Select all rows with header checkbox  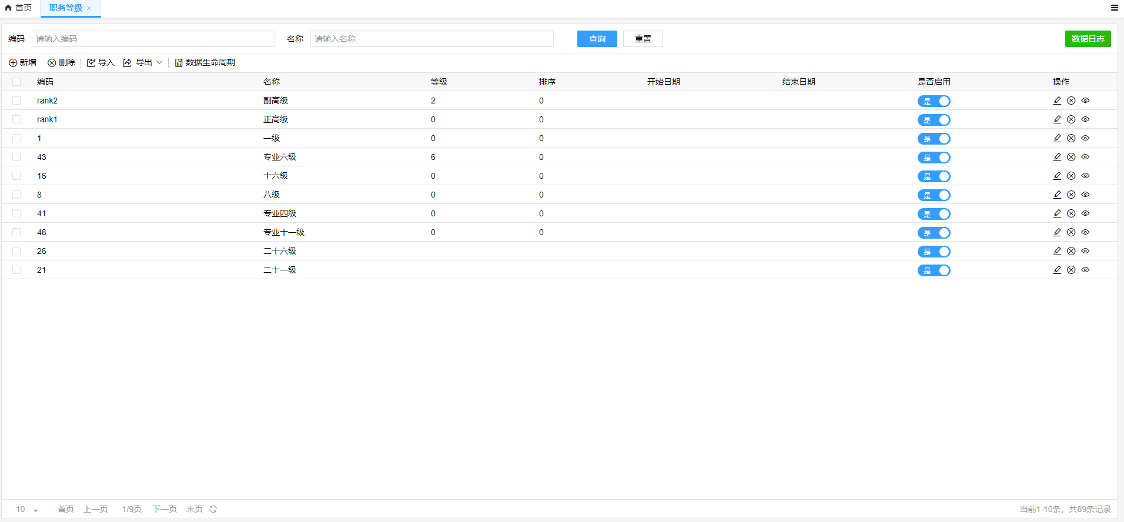[x=16, y=82]
